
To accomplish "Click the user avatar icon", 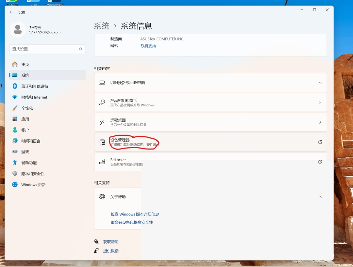I will click(x=18, y=29).
